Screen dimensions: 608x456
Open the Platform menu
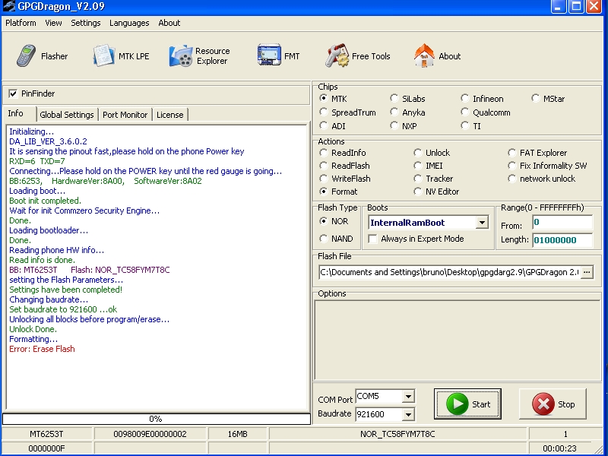point(21,23)
